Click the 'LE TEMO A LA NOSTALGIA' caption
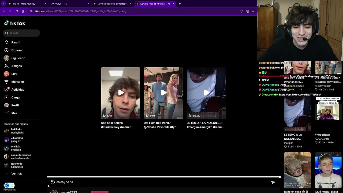Screen dimensions: 343x193 206,125
